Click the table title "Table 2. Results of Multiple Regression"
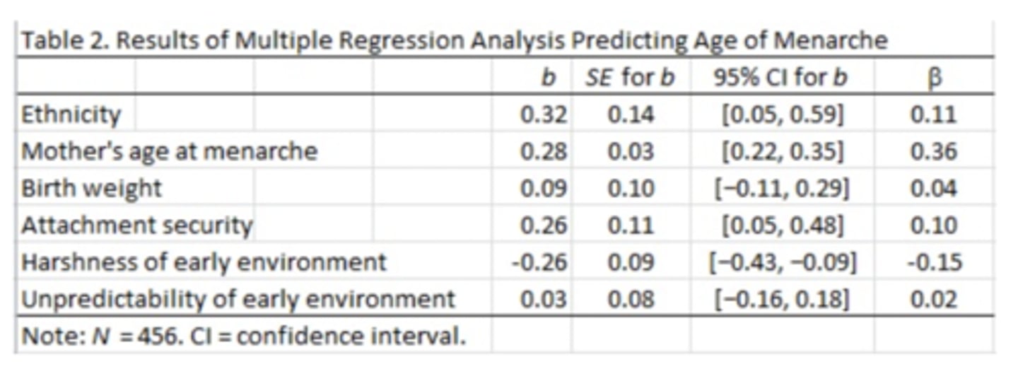 (x=452, y=40)
